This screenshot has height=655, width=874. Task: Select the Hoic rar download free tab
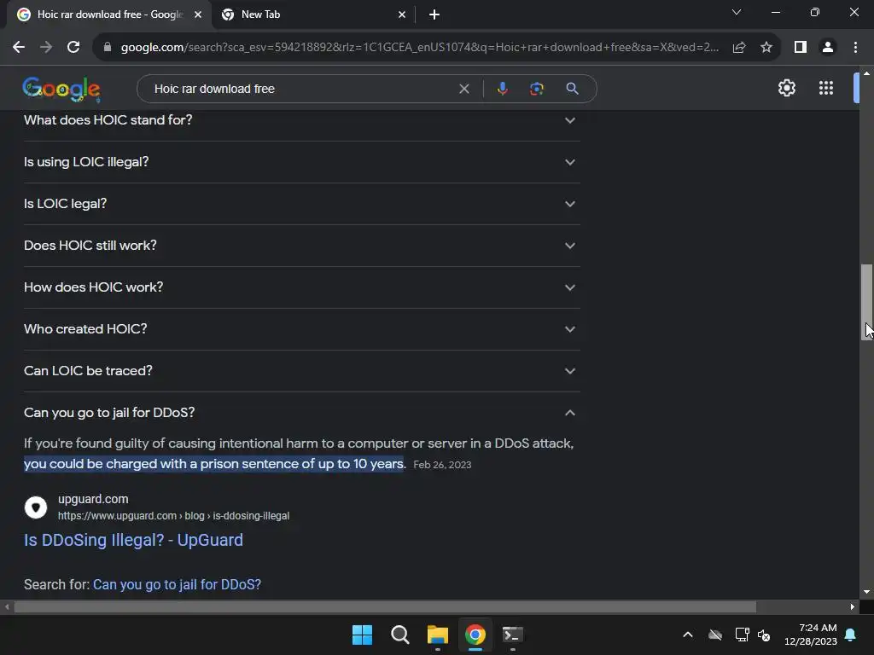point(109,14)
